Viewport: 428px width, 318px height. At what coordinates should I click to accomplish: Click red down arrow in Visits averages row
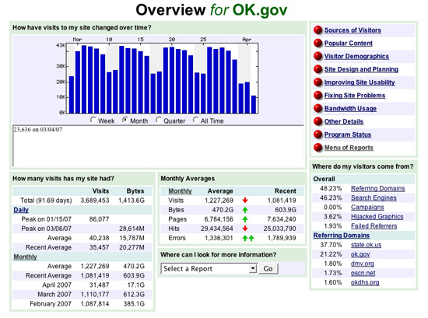point(245,201)
